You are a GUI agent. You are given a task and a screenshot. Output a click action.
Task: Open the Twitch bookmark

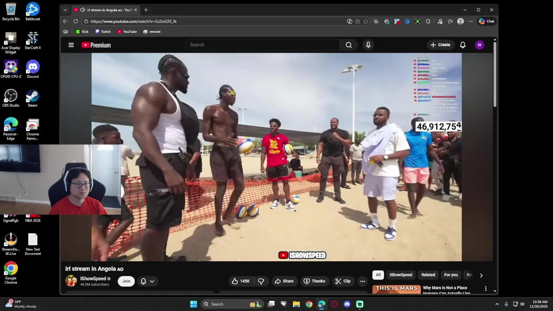103,32
